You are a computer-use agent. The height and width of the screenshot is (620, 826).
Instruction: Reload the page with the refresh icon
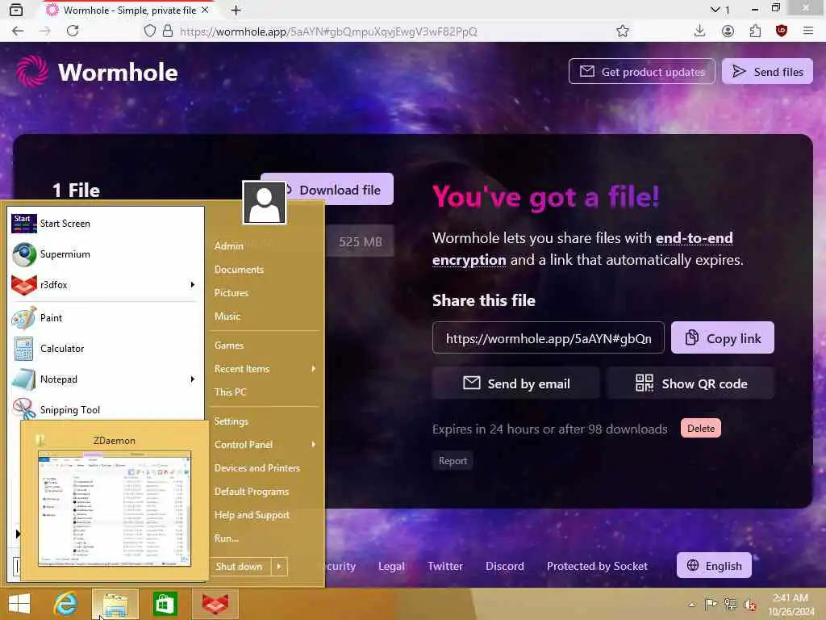click(73, 31)
